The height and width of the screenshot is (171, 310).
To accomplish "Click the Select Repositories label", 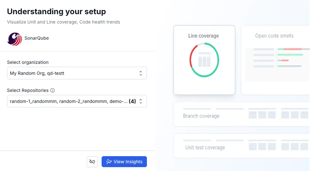I will pyautogui.click(x=28, y=90).
